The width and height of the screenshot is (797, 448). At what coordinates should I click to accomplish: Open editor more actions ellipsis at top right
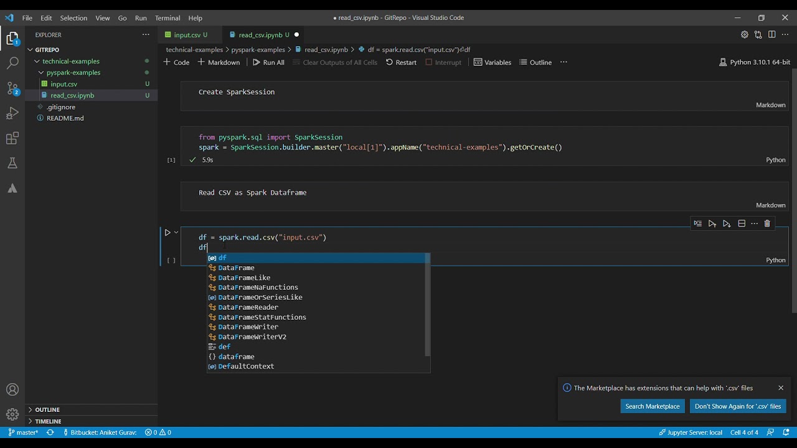coord(785,35)
